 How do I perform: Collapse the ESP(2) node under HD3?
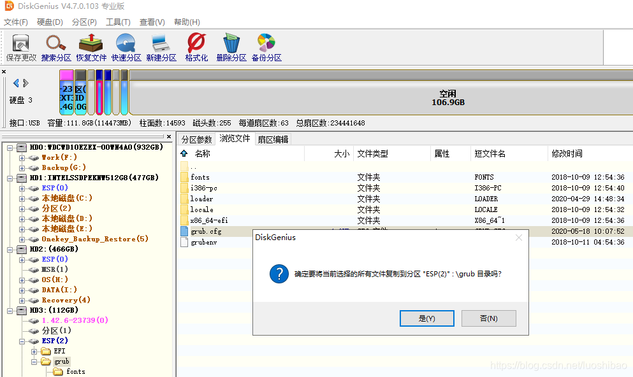pos(22,341)
